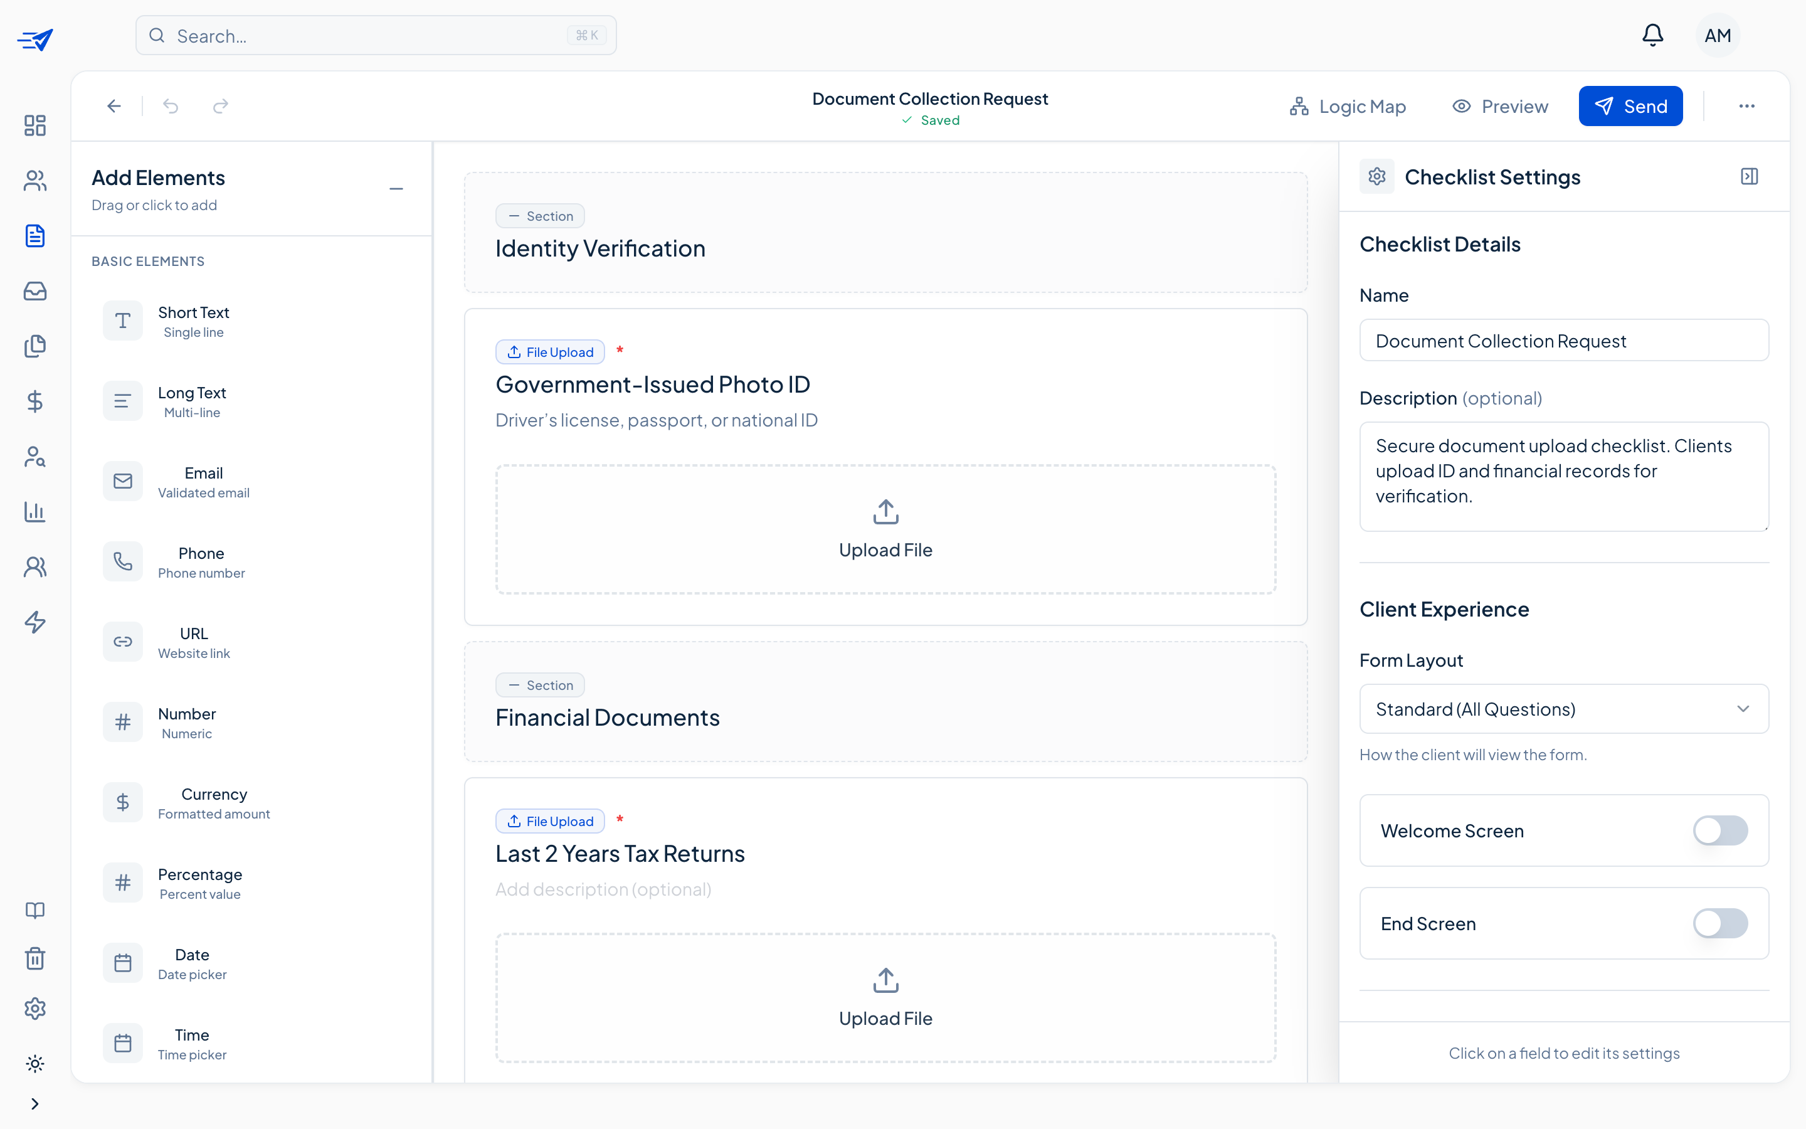Image resolution: width=1806 pixels, height=1129 pixels.
Task: Open the Logic Map view
Action: coord(1348,106)
